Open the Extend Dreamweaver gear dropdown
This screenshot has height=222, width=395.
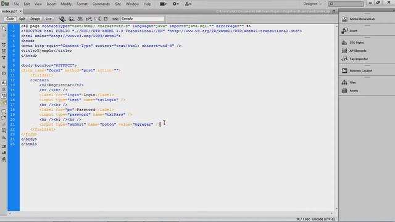tap(175, 4)
